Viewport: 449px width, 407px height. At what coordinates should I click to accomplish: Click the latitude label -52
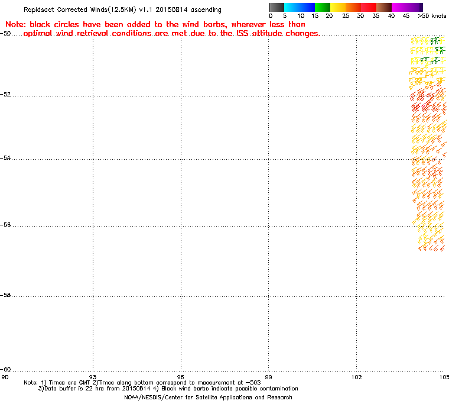(x=5, y=95)
